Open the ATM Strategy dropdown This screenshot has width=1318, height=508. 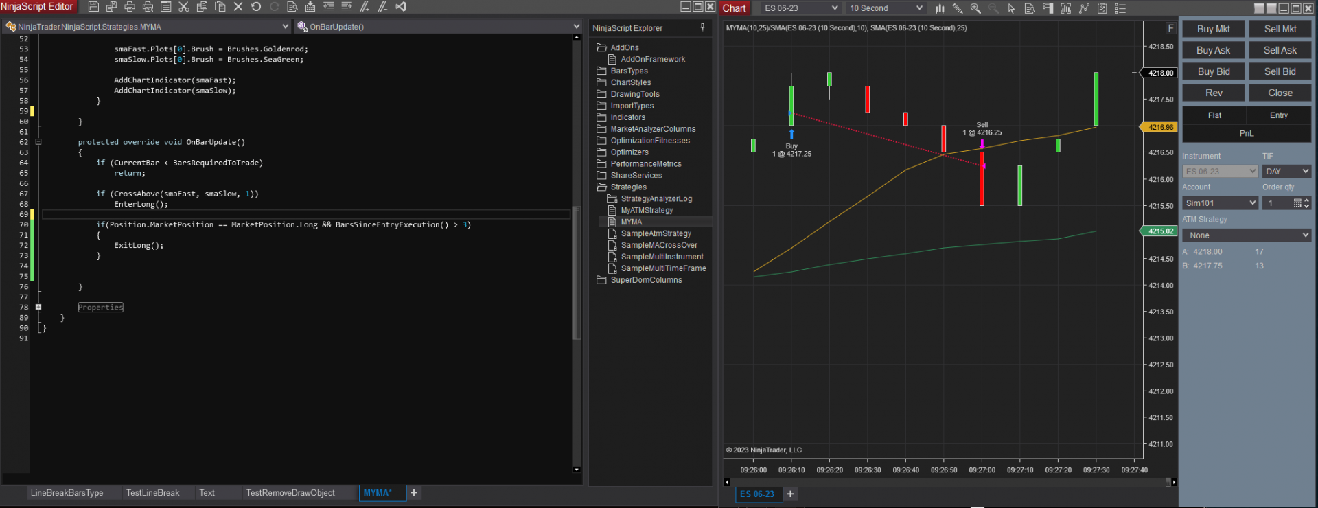pos(1246,235)
